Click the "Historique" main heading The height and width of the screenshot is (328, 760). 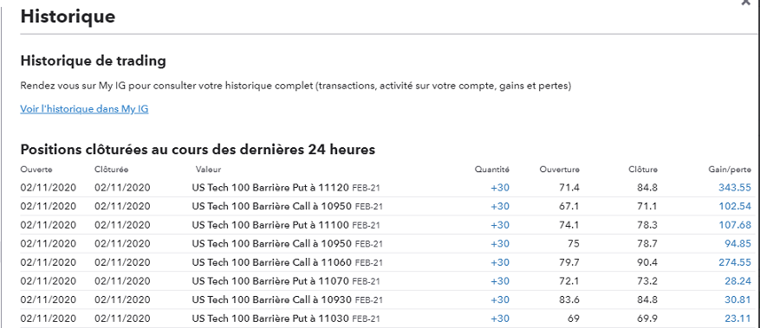tap(68, 16)
